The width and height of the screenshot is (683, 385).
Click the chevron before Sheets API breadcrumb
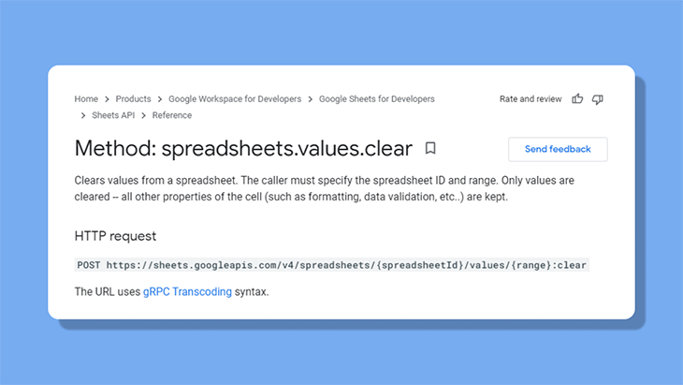[x=83, y=115]
